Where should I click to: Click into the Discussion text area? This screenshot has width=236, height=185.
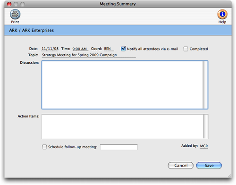click(x=122, y=85)
